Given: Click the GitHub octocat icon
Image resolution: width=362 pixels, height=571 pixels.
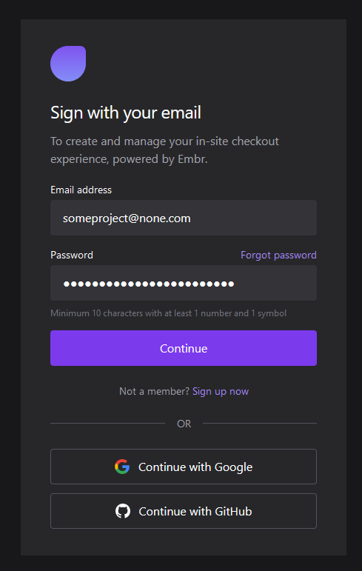Looking at the screenshot, I should pyautogui.click(x=123, y=511).
